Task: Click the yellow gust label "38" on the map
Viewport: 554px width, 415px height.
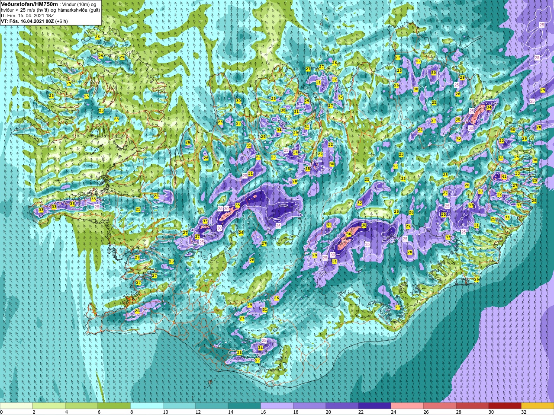Action: [349, 234]
